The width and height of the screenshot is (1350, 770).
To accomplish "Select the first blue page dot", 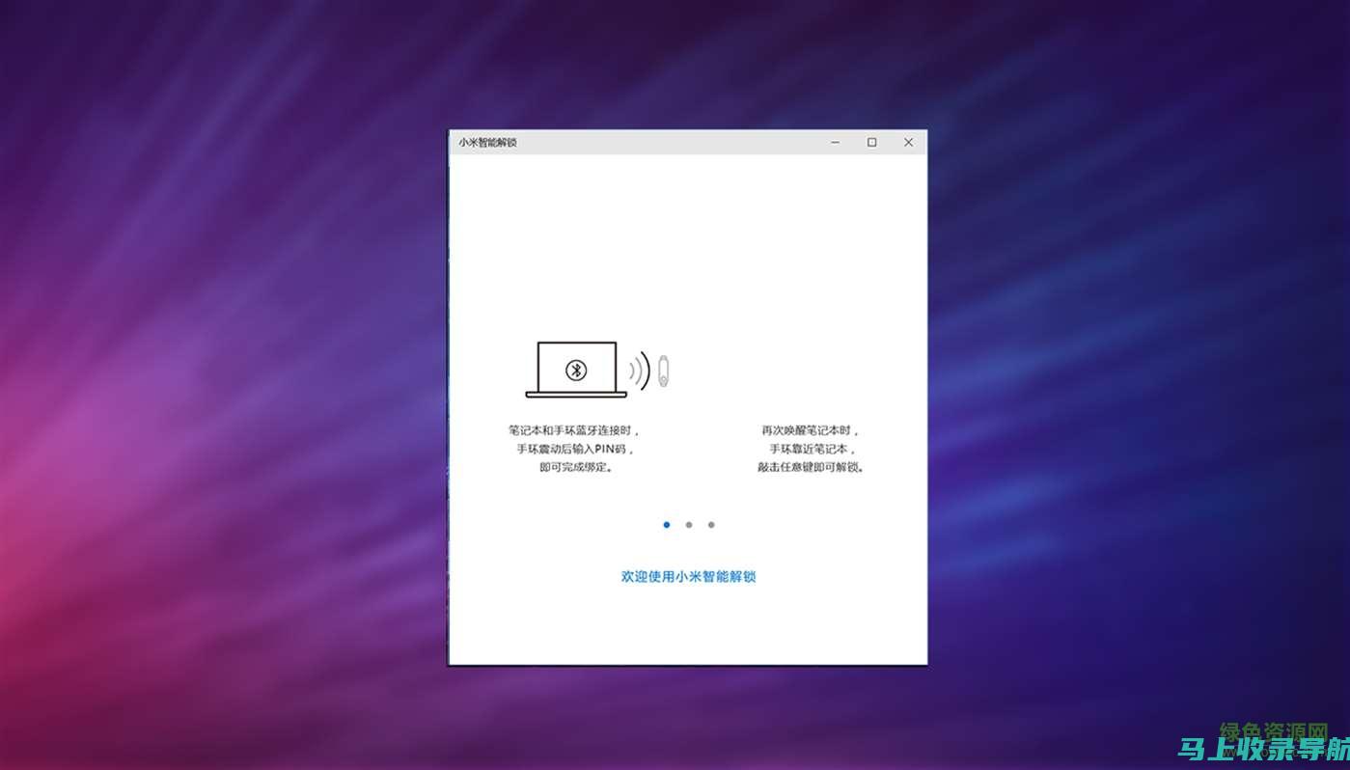I will point(667,525).
